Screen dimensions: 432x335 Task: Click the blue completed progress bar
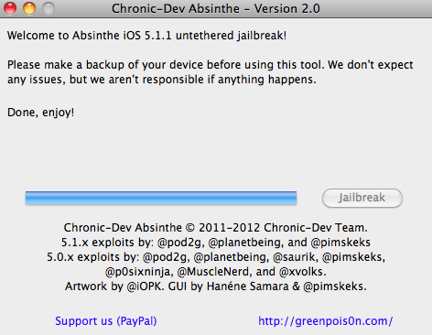(x=161, y=198)
